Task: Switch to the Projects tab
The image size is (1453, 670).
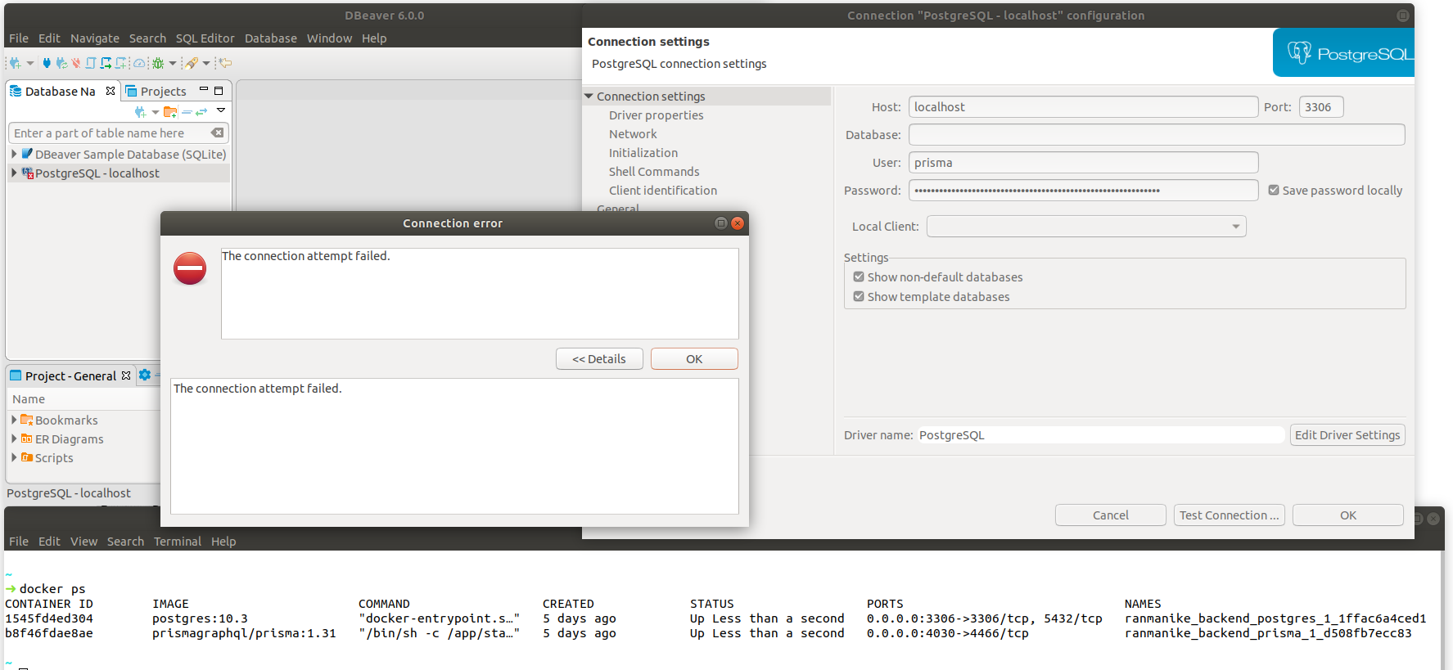Action: pyautogui.click(x=156, y=91)
